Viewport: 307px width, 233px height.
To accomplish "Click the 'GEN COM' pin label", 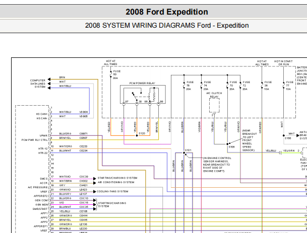I will [x=41, y=200].
